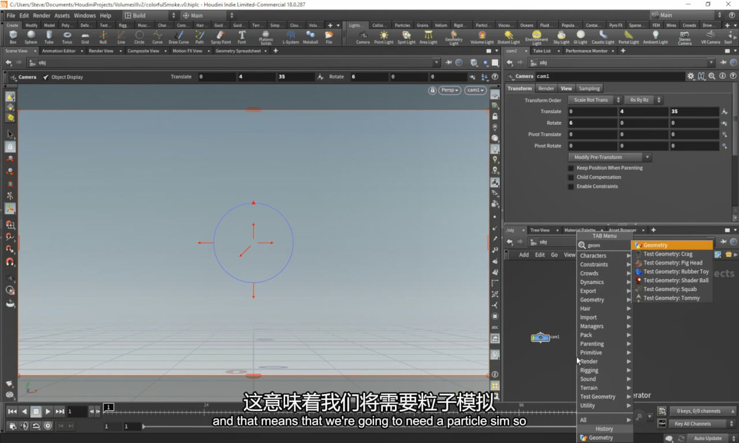Open the Persp viewport dropdown
The width and height of the screenshot is (739, 443).
[450, 90]
